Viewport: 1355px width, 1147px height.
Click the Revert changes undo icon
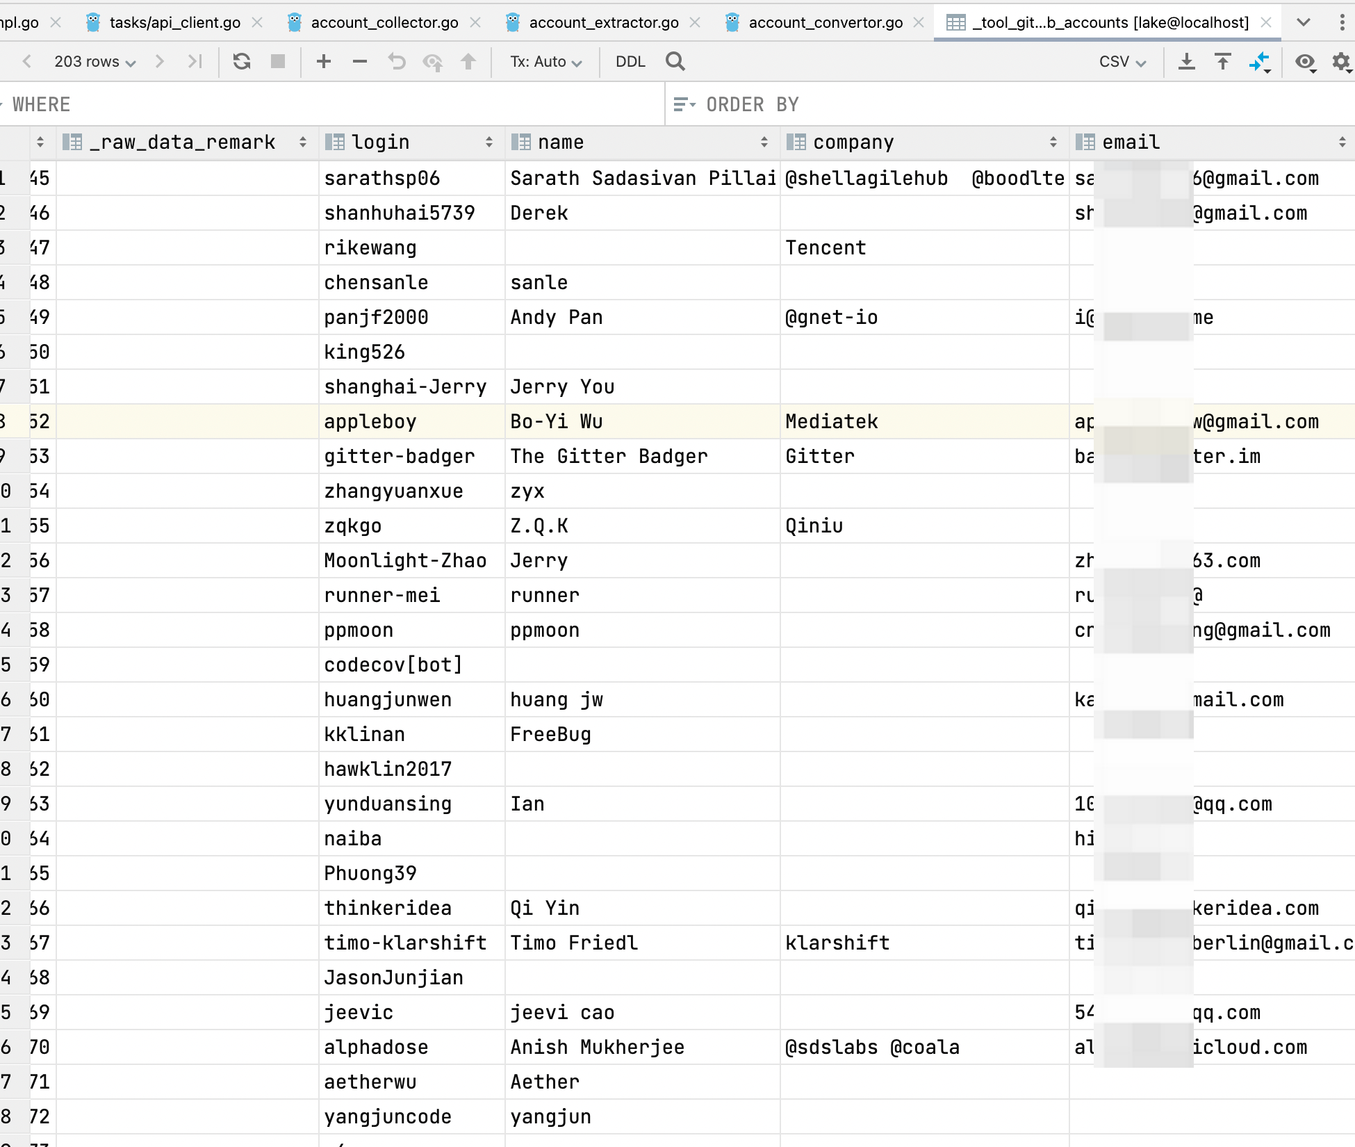click(396, 62)
